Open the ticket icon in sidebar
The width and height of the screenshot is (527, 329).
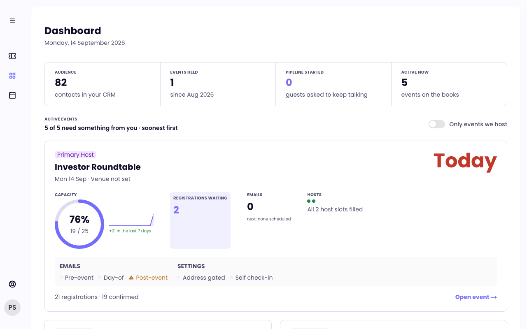click(x=12, y=56)
